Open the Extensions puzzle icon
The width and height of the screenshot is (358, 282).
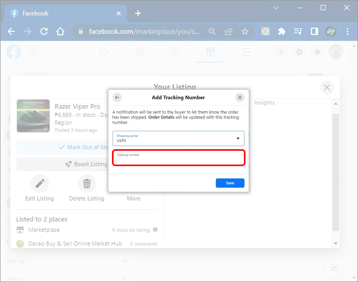pos(282,31)
